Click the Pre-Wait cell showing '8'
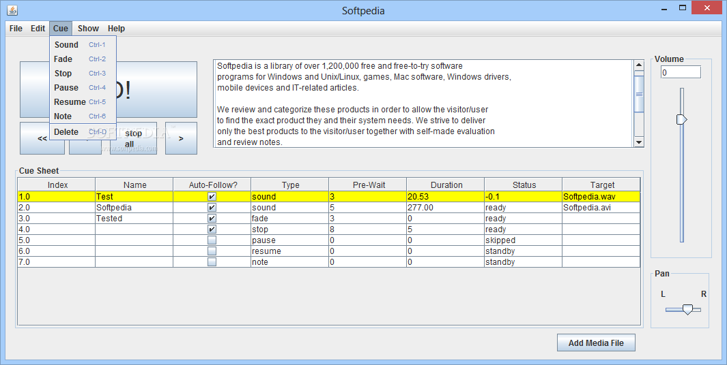The width and height of the screenshot is (727, 365). (x=368, y=229)
